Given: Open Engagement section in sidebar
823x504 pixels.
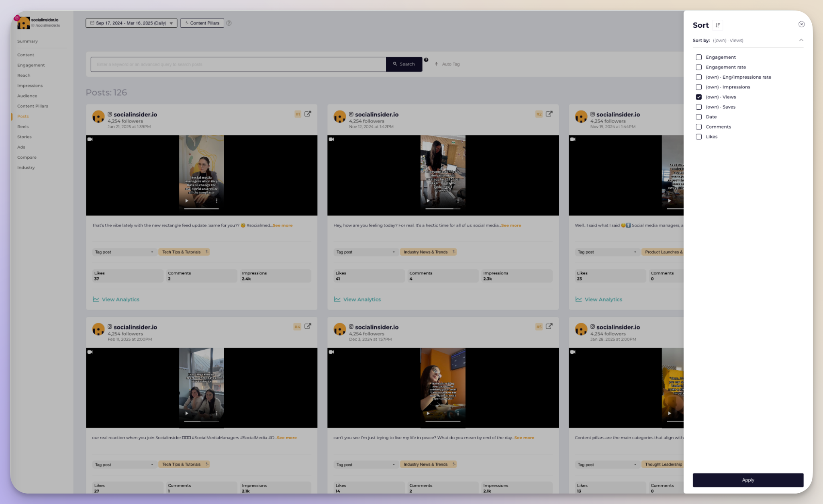Looking at the screenshot, I should [x=31, y=65].
